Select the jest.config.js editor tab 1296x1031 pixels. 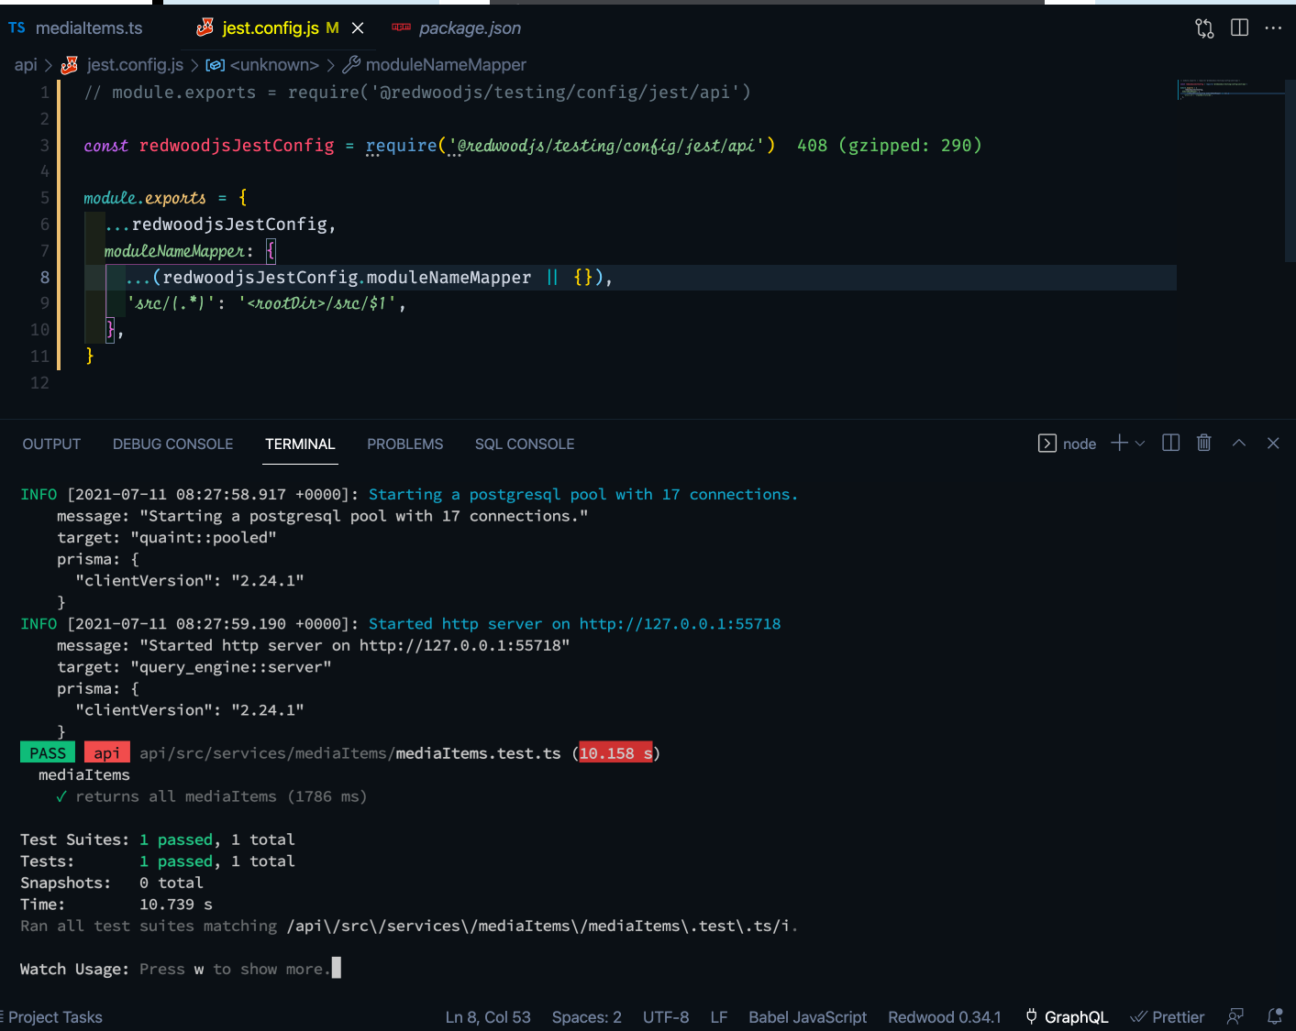[271, 28]
